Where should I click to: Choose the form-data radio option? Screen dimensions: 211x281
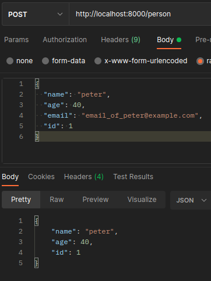(x=45, y=61)
